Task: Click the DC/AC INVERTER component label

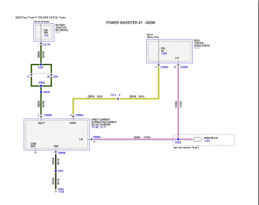Action: coord(104,122)
